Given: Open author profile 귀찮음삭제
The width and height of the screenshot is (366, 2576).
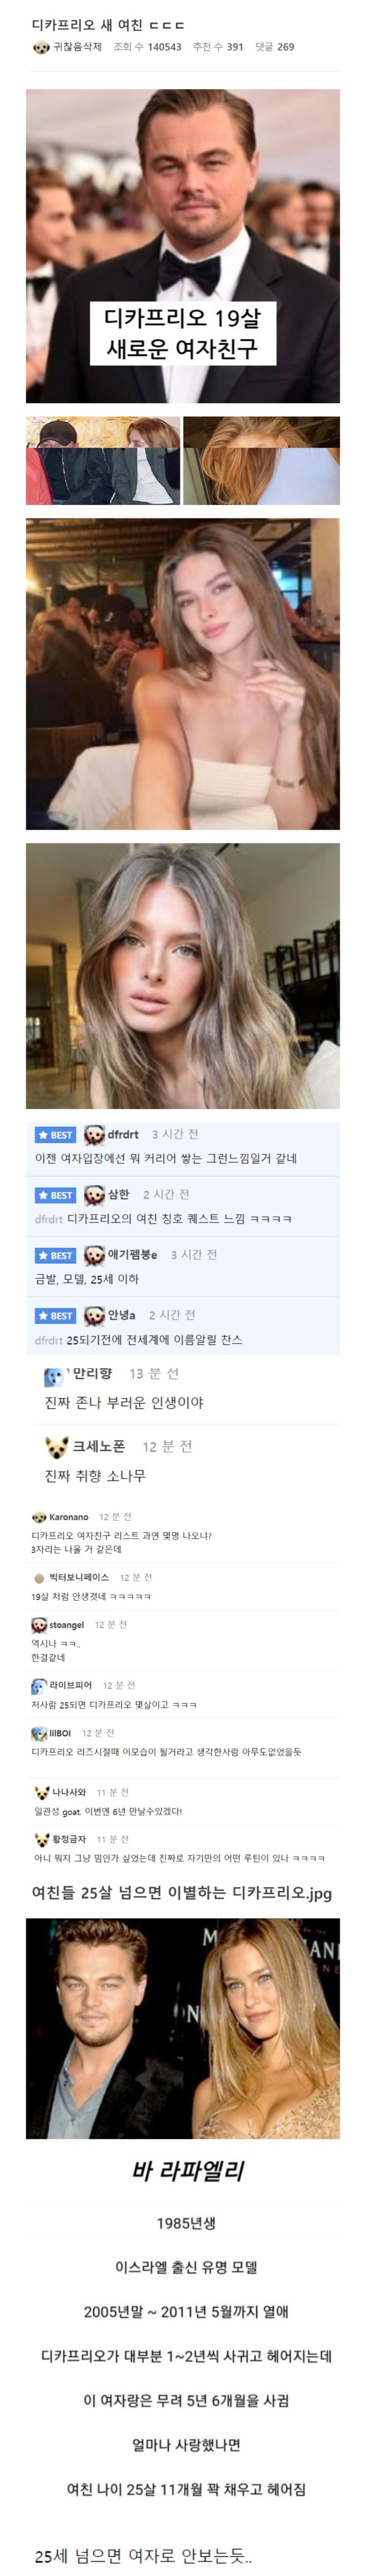Looking at the screenshot, I should [77, 47].
